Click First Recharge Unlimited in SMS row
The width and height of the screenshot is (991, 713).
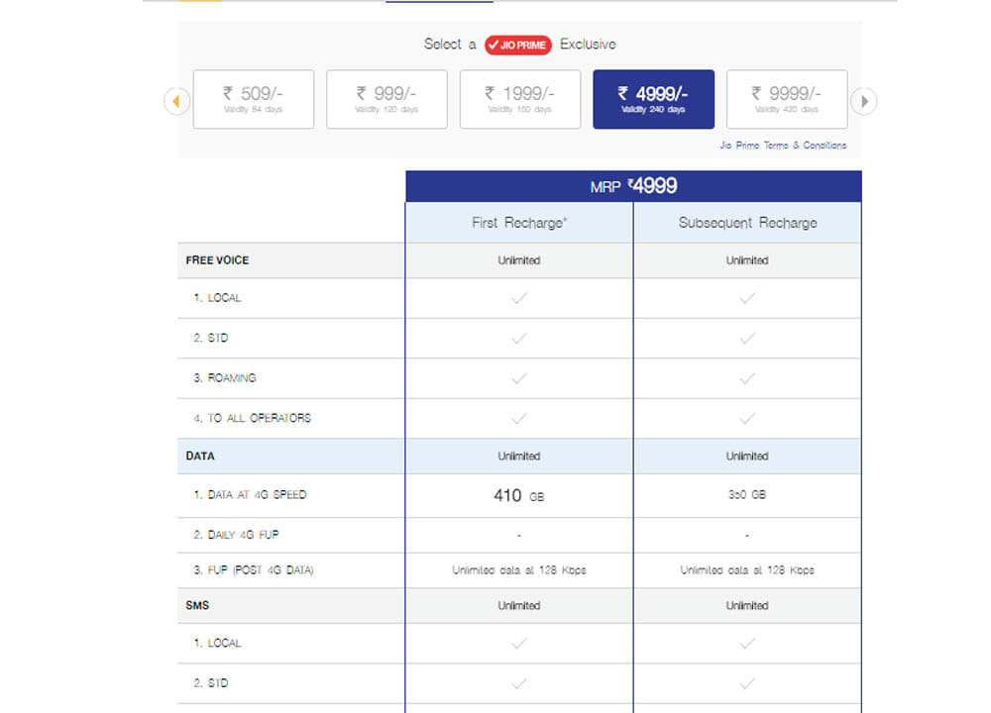point(519,606)
